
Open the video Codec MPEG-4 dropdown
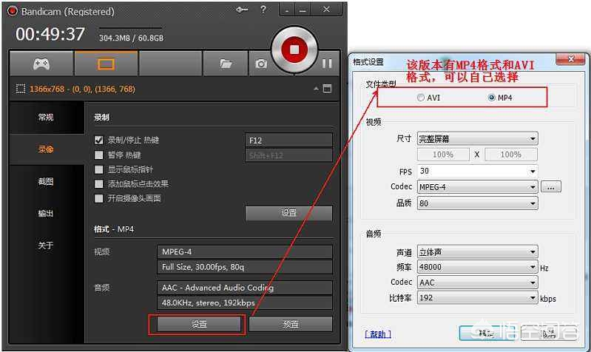pos(478,187)
